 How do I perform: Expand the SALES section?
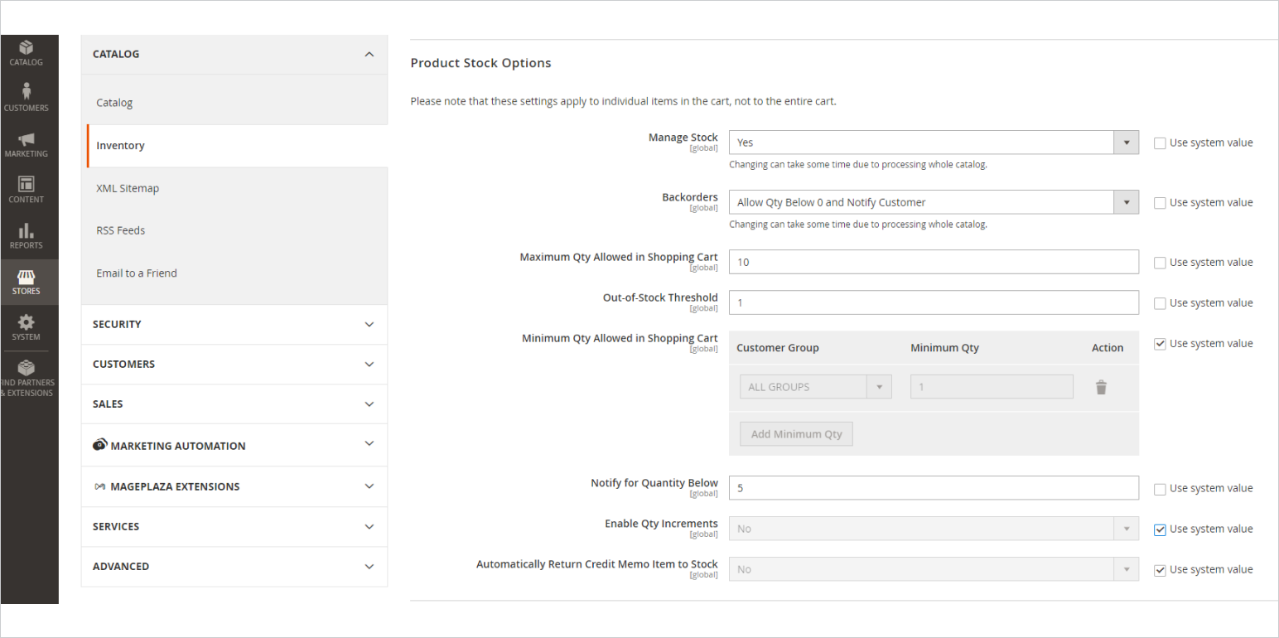[x=234, y=404]
